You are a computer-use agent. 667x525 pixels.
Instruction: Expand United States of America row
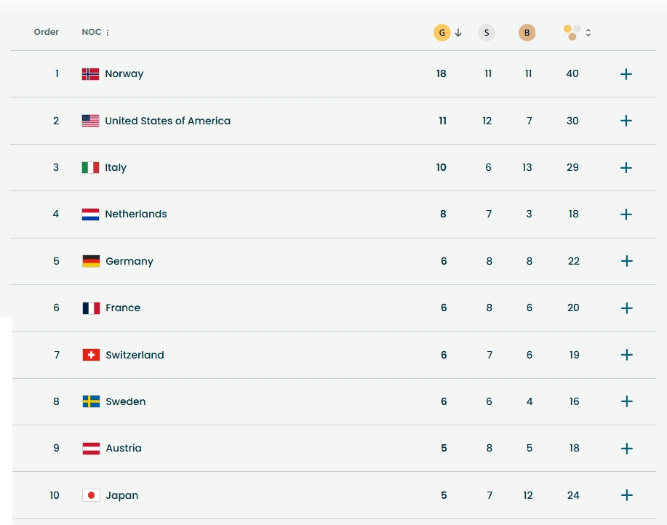click(626, 121)
